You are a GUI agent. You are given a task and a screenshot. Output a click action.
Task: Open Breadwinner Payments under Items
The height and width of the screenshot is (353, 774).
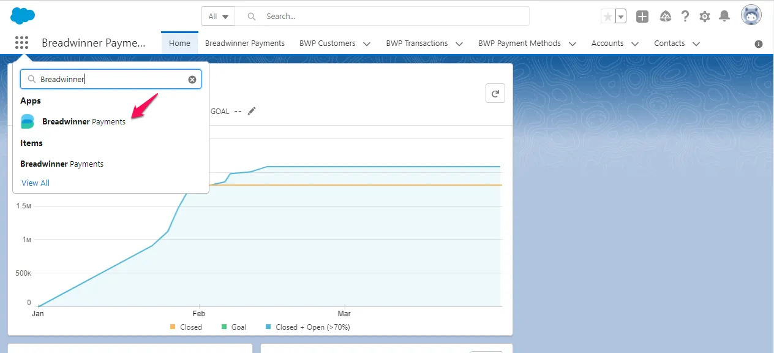tap(62, 164)
